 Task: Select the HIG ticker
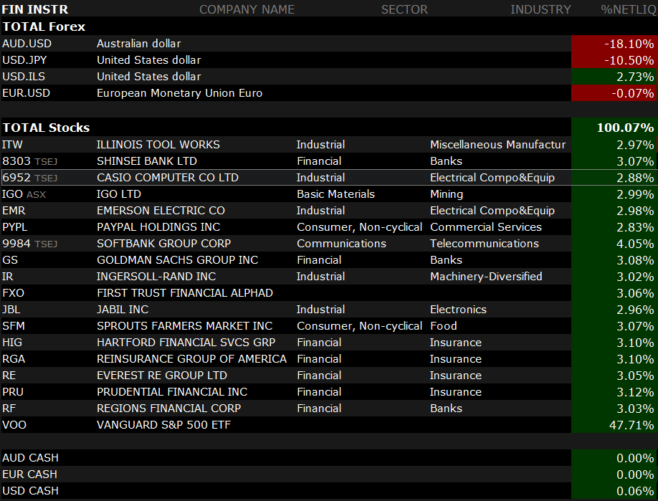click(12, 343)
